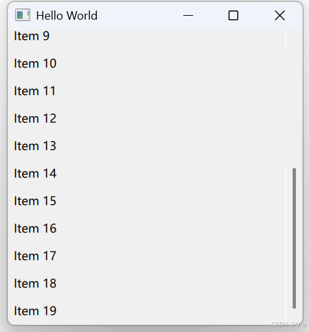Select Item 10 in the list
Viewport: 309px width, 332px height.
coord(147,64)
